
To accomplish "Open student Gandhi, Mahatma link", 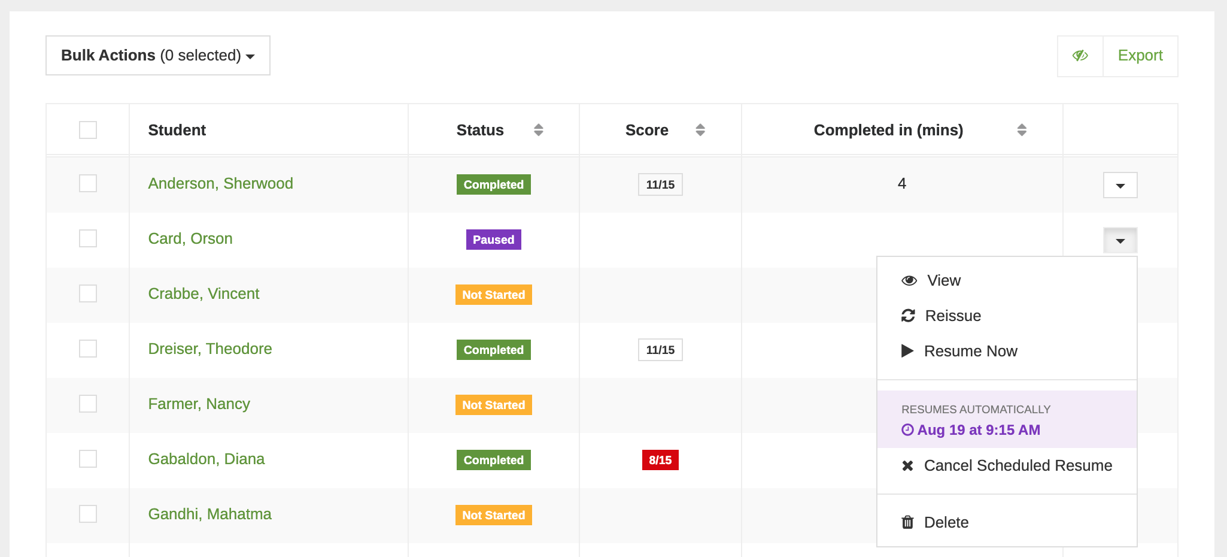I will click(210, 514).
